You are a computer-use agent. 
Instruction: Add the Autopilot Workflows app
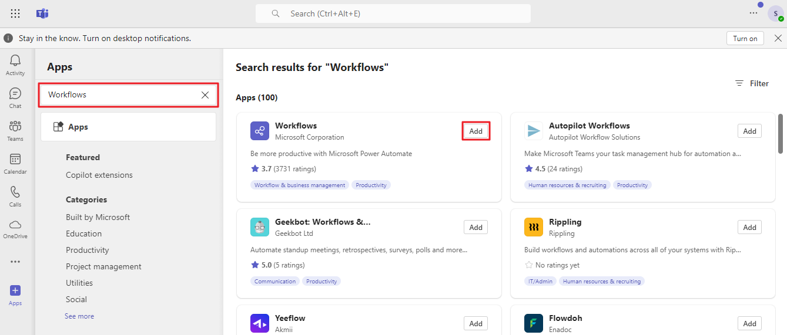[x=750, y=131]
